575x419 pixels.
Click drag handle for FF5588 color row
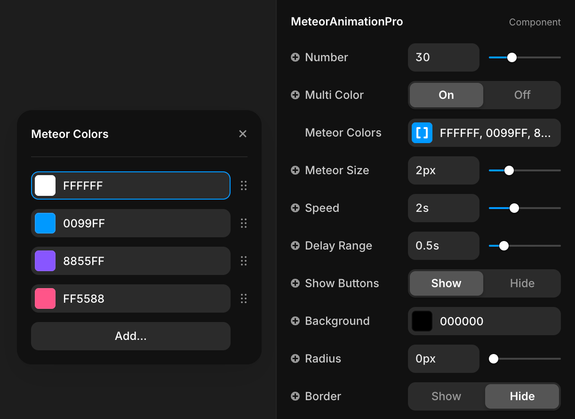click(x=243, y=298)
